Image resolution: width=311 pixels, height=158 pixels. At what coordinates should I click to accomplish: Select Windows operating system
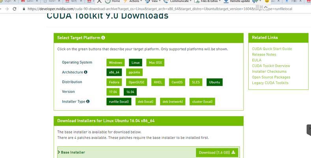[115, 62]
